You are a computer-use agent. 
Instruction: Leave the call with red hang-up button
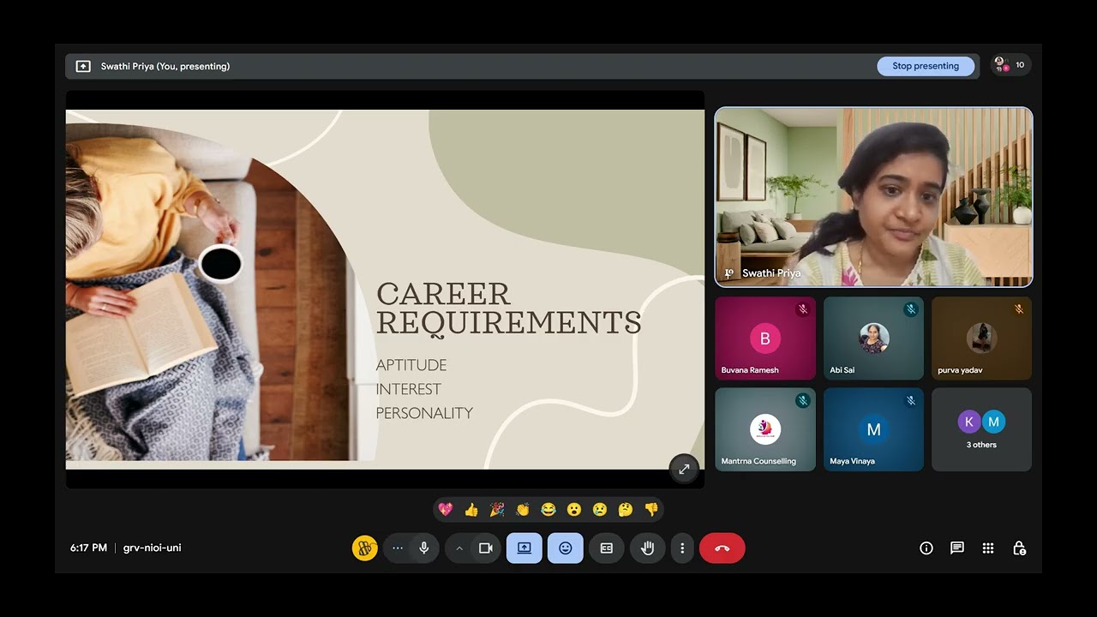point(722,548)
